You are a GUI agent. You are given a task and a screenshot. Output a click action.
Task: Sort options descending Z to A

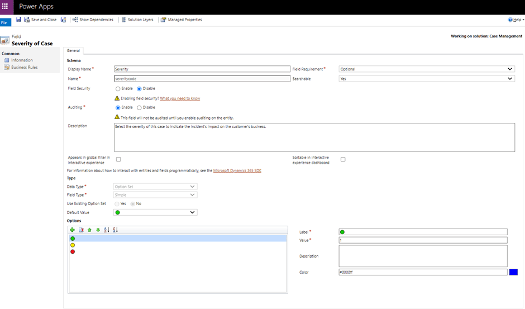(x=115, y=230)
